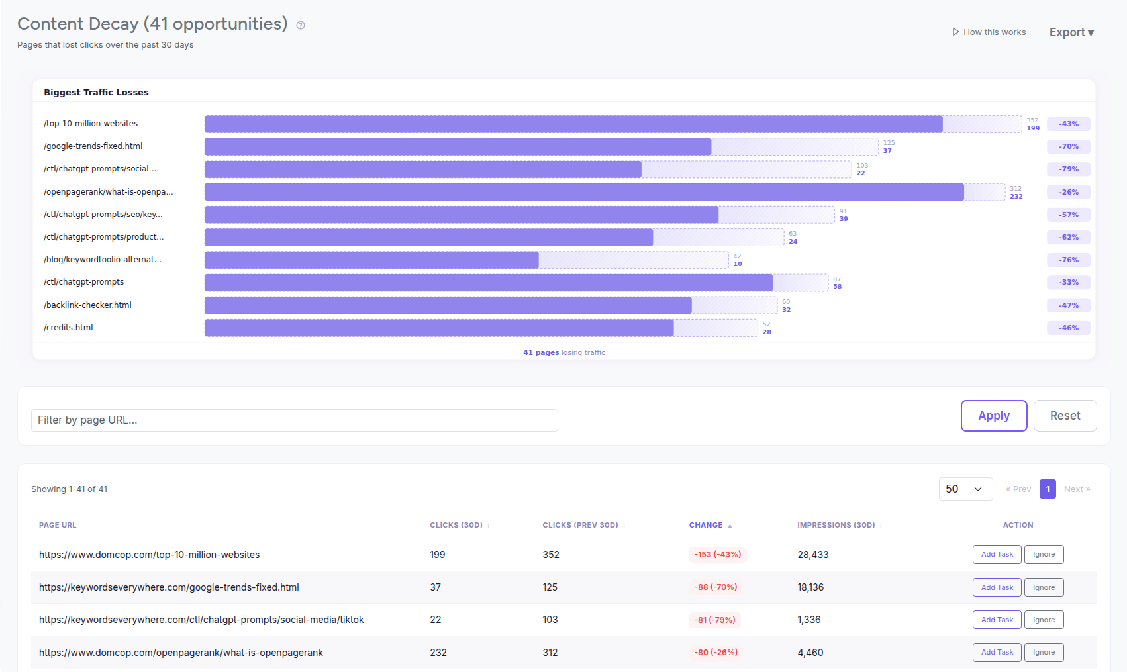The width and height of the screenshot is (1127, 672).
Task: Click the -26% change badge in chart
Action: click(1068, 192)
